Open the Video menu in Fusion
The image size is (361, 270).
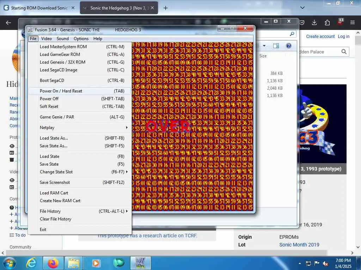[x=46, y=39]
